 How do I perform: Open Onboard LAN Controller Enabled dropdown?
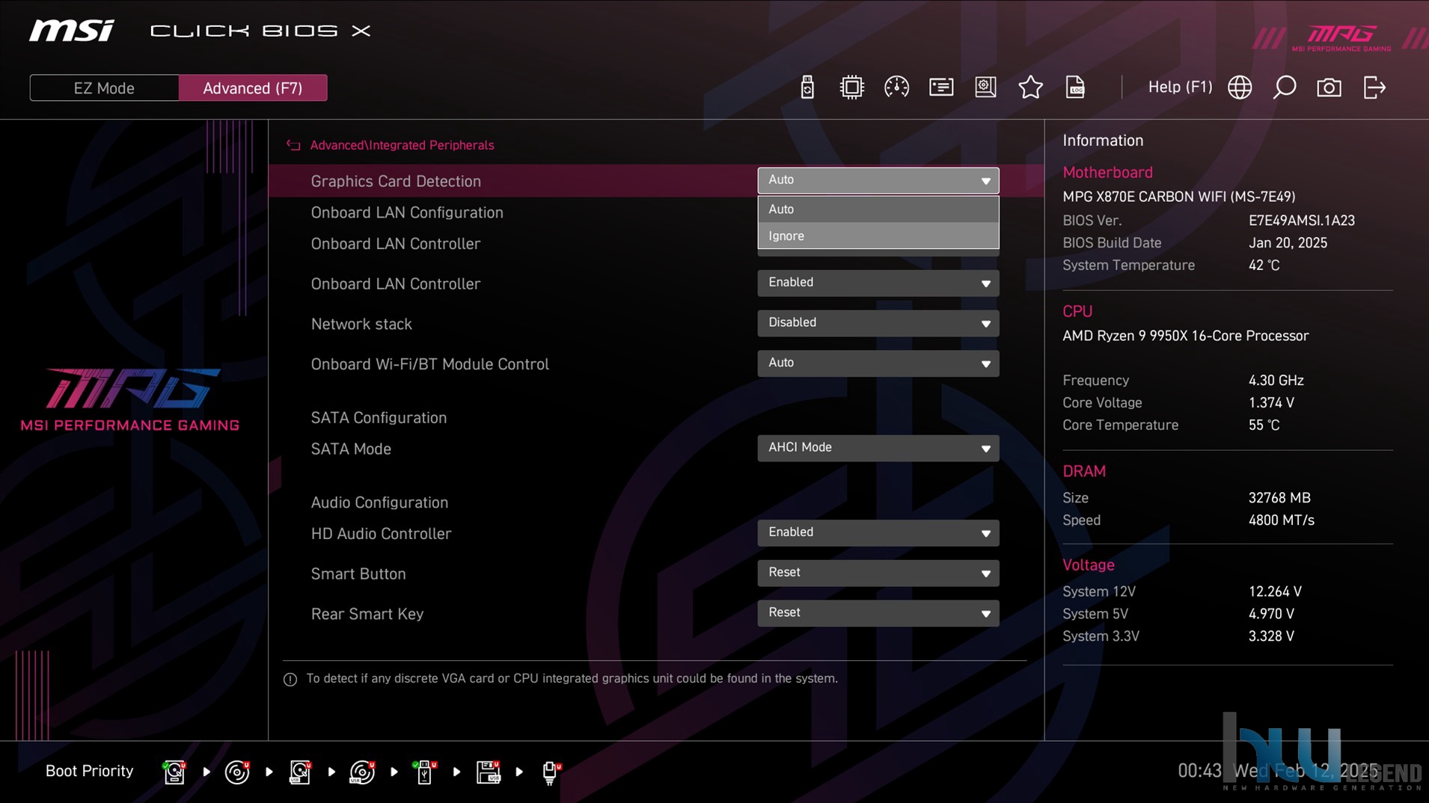click(x=878, y=283)
